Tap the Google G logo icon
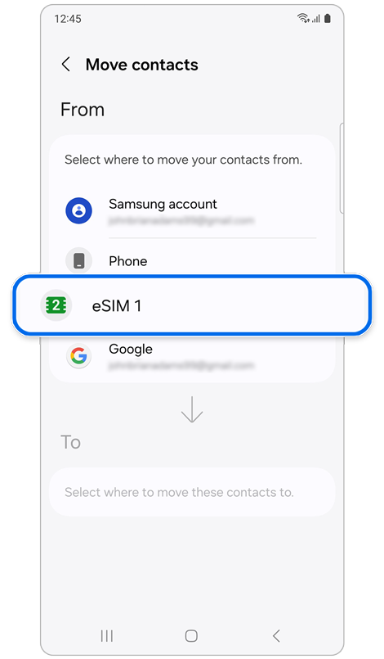Image resolution: width=384 pixels, height=659 pixels. (78, 356)
